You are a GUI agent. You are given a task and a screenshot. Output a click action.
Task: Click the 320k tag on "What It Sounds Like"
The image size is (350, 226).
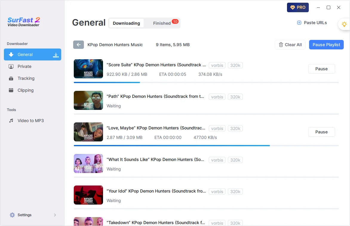(x=235, y=160)
